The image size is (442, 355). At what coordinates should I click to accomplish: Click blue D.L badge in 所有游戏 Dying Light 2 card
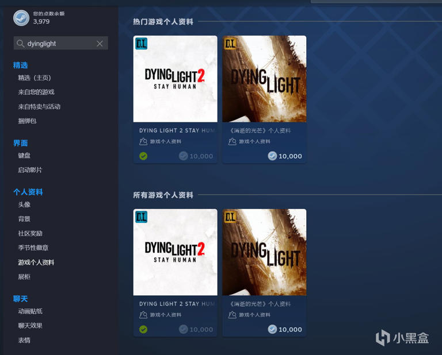pyautogui.click(x=141, y=217)
